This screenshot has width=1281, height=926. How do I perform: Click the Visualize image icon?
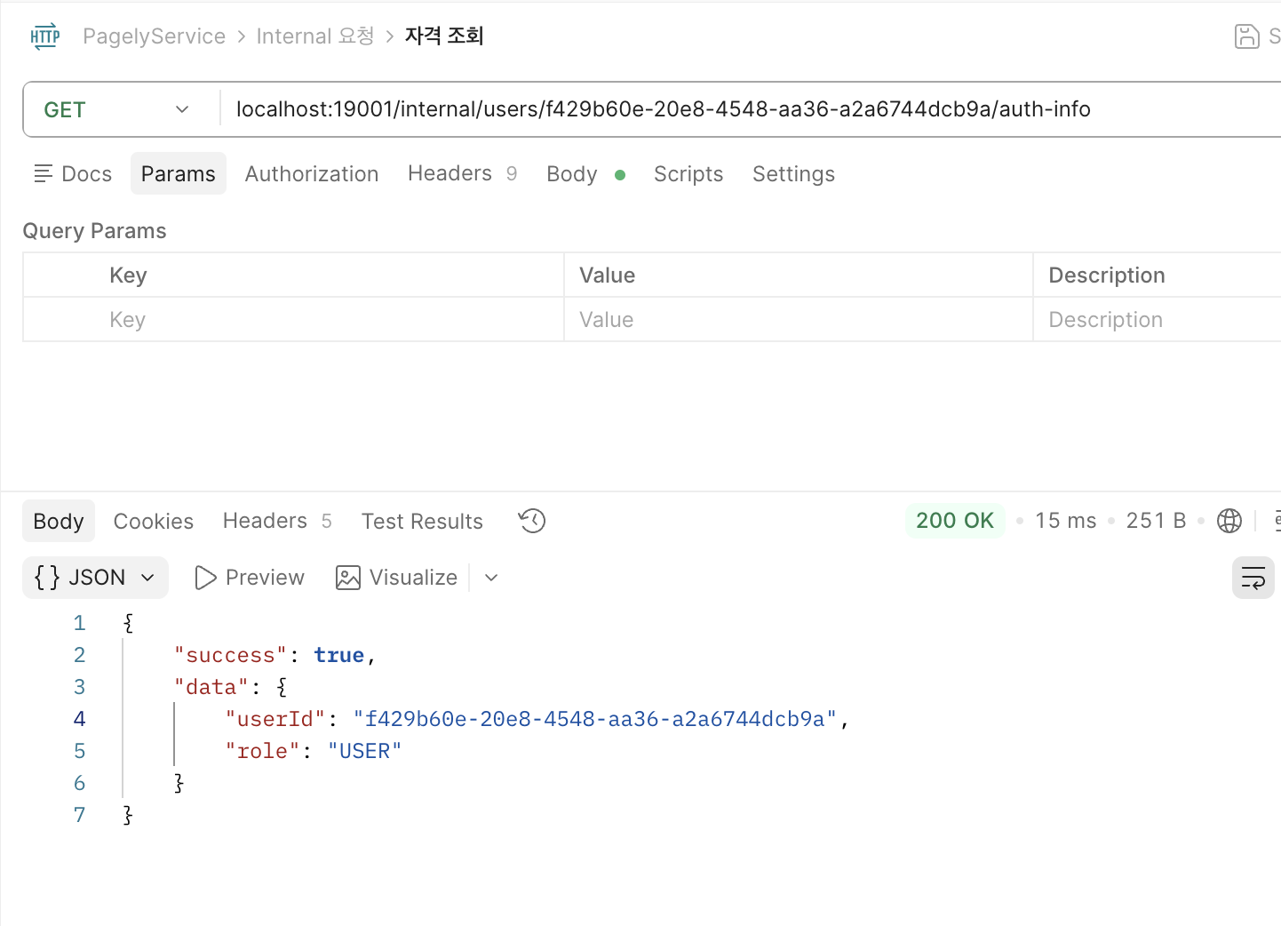coord(348,578)
